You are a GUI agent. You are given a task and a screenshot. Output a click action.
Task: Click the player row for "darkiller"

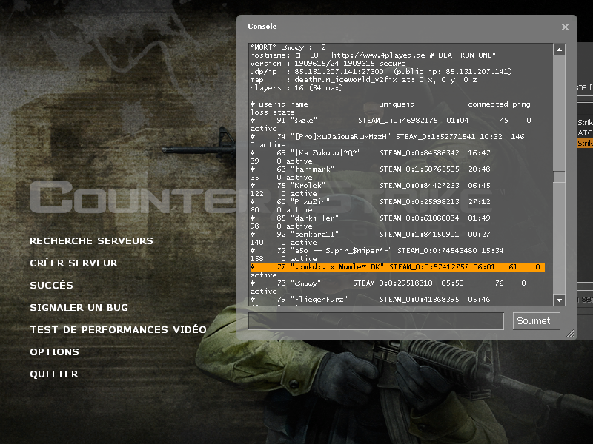(370, 218)
